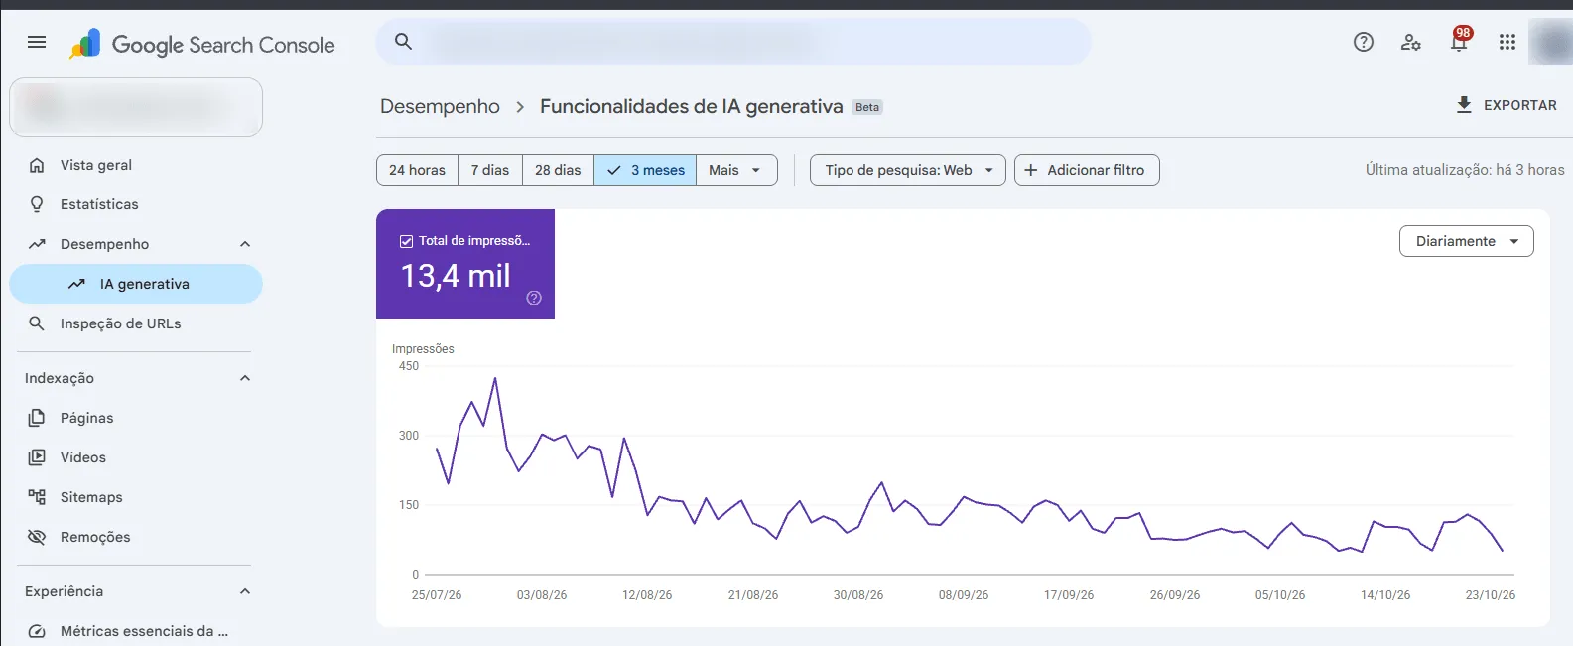Screen dimensions: 1573x646
Task: Click the Inspeção de URLs magnifier icon
Action: (37, 323)
